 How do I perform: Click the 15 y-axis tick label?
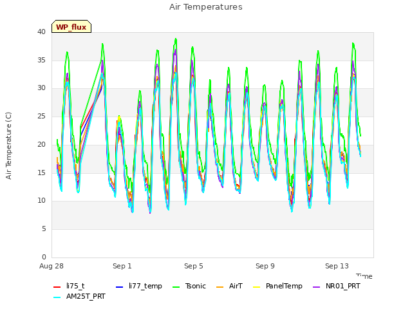click(41, 173)
